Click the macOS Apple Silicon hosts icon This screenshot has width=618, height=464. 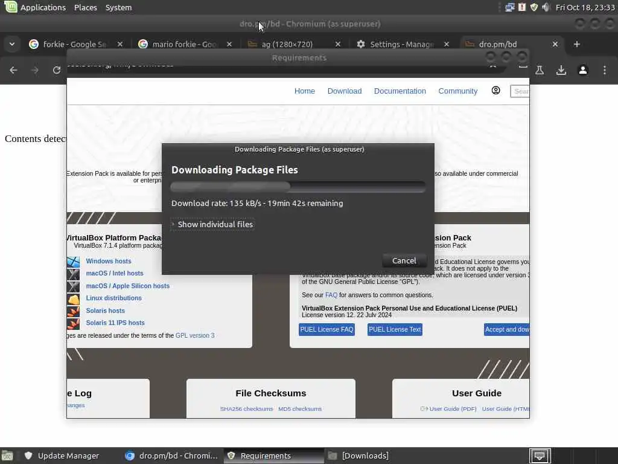pos(73,286)
